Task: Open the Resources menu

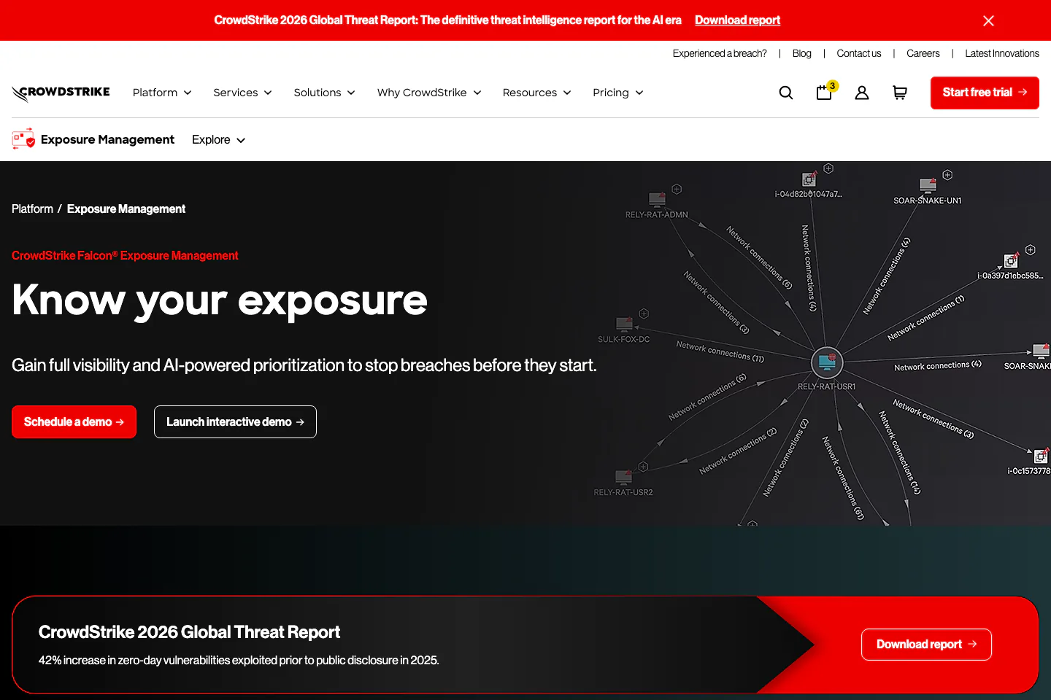Action: tap(536, 93)
